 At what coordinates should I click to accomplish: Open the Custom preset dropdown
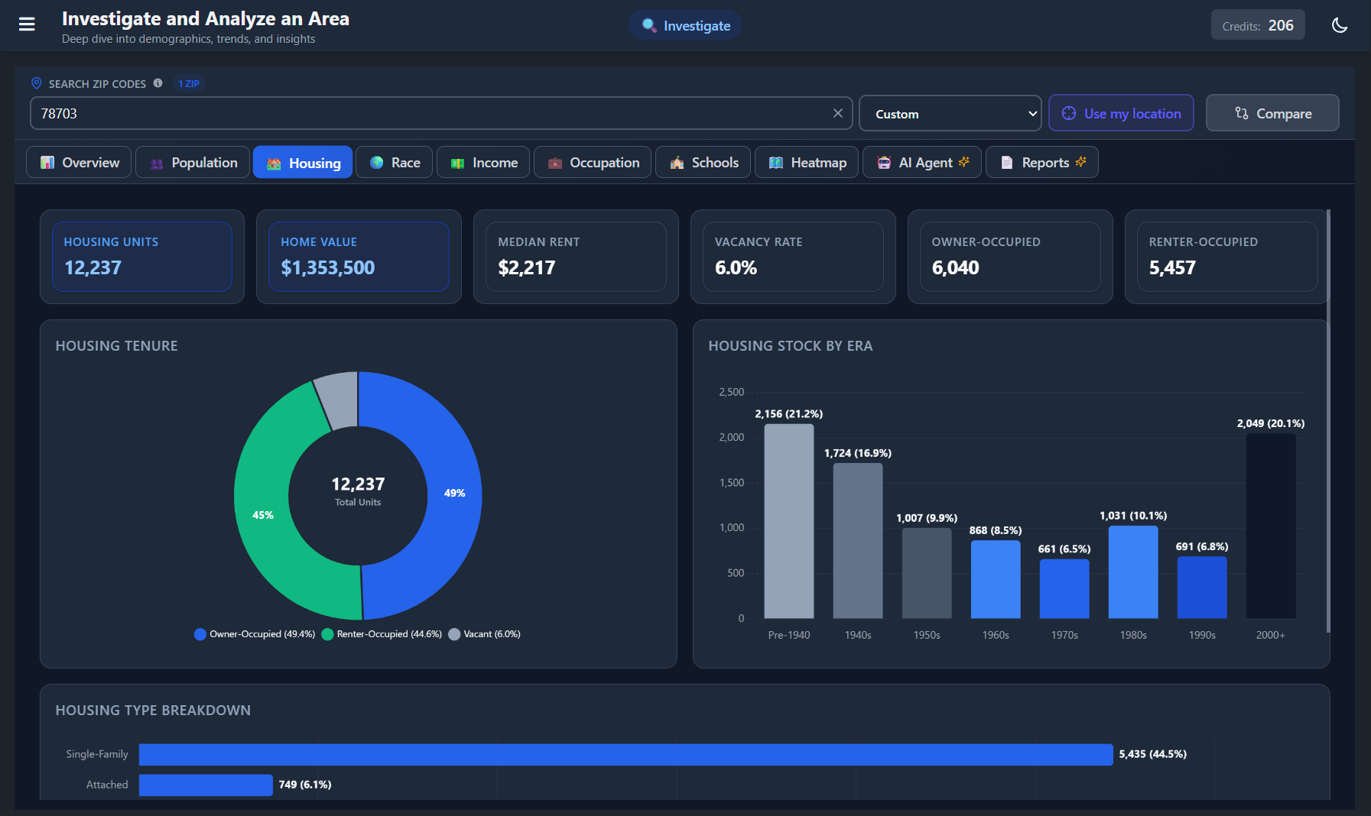(950, 114)
